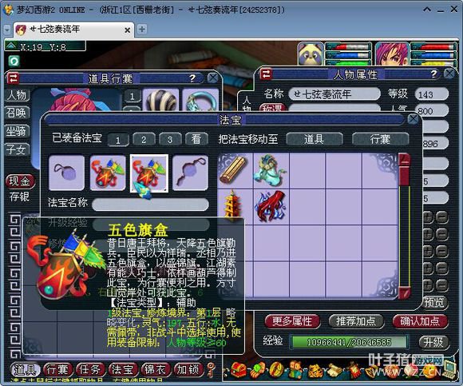Switch to the 七弦奏流年 window tab

73,30
